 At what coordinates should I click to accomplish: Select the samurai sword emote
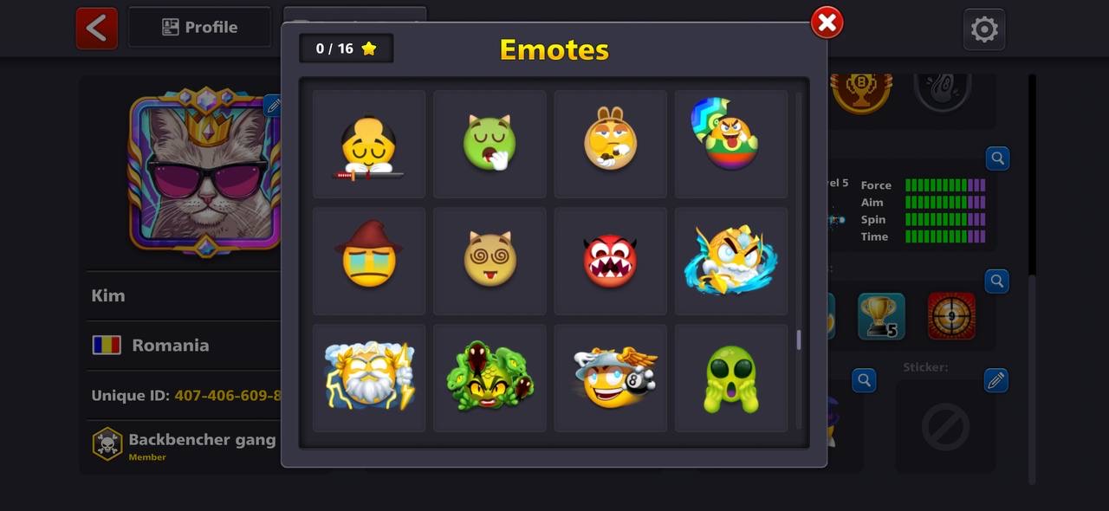369,145
